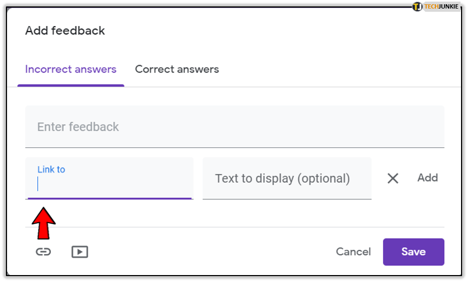The image size is (468, 282).
Task: Click the insert link chain icon
Action: point(43,252)
